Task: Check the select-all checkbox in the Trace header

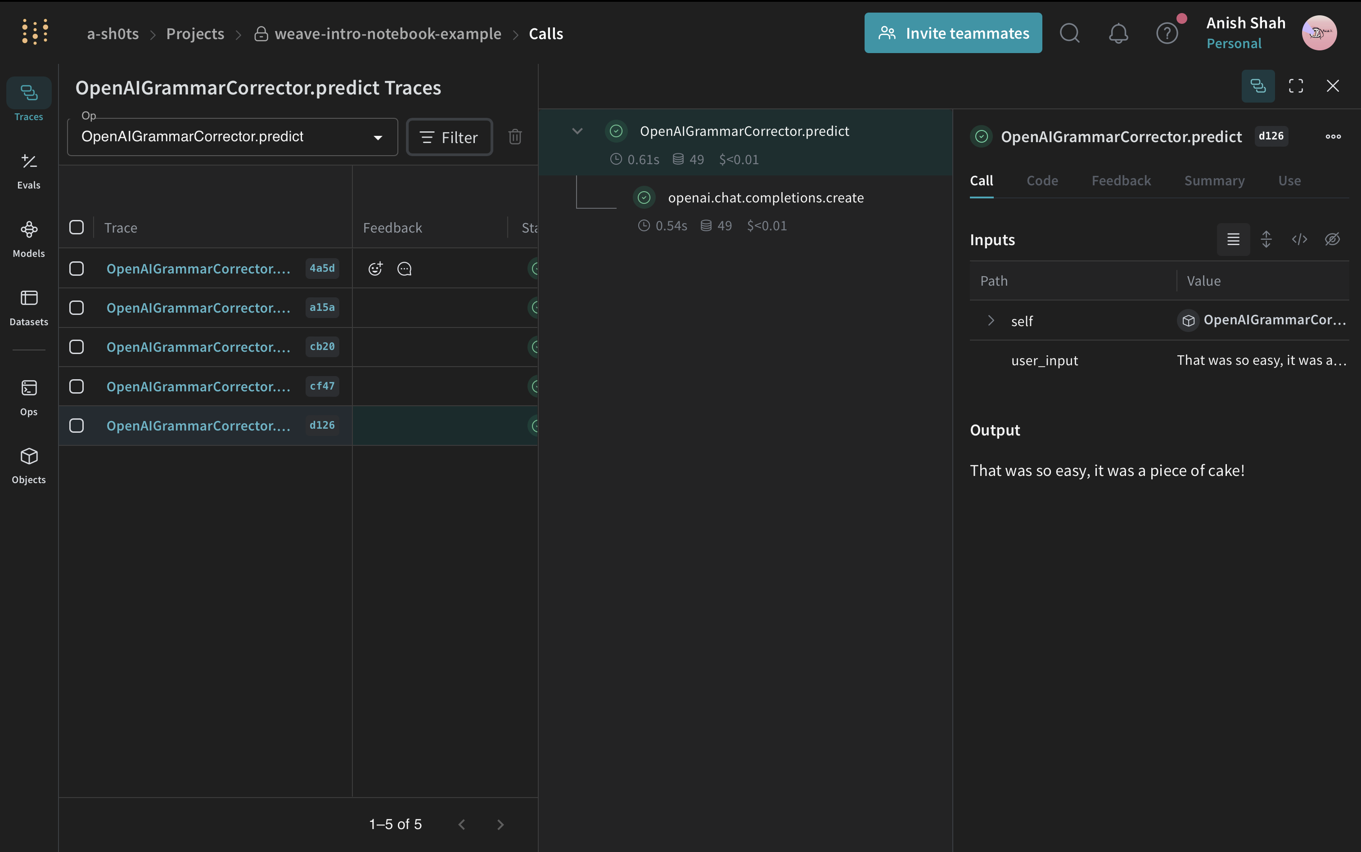Action: click(x=76, y=227)
